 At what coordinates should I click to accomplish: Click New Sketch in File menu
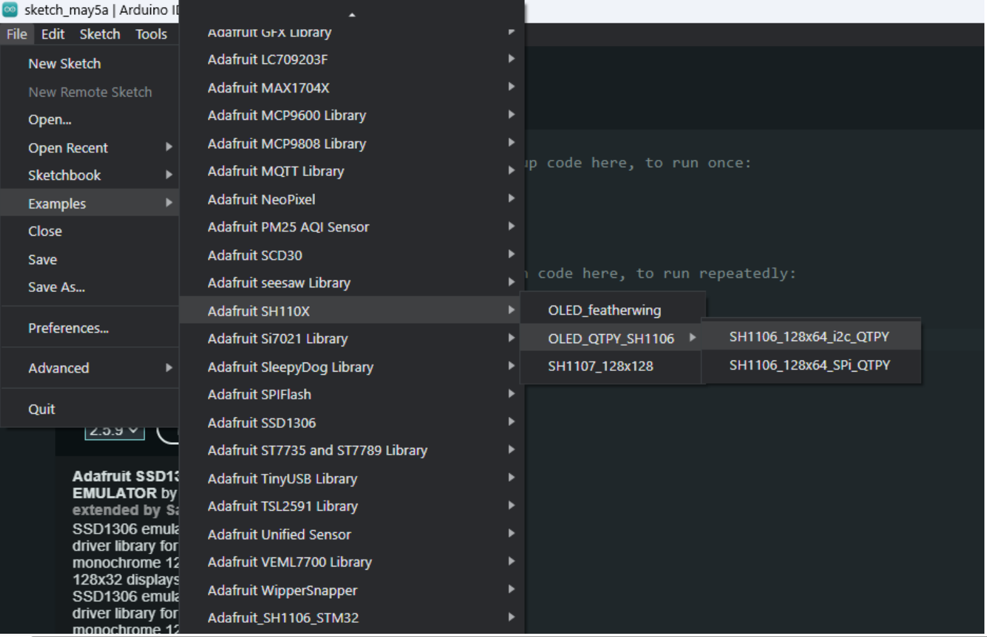coord(64,63)
